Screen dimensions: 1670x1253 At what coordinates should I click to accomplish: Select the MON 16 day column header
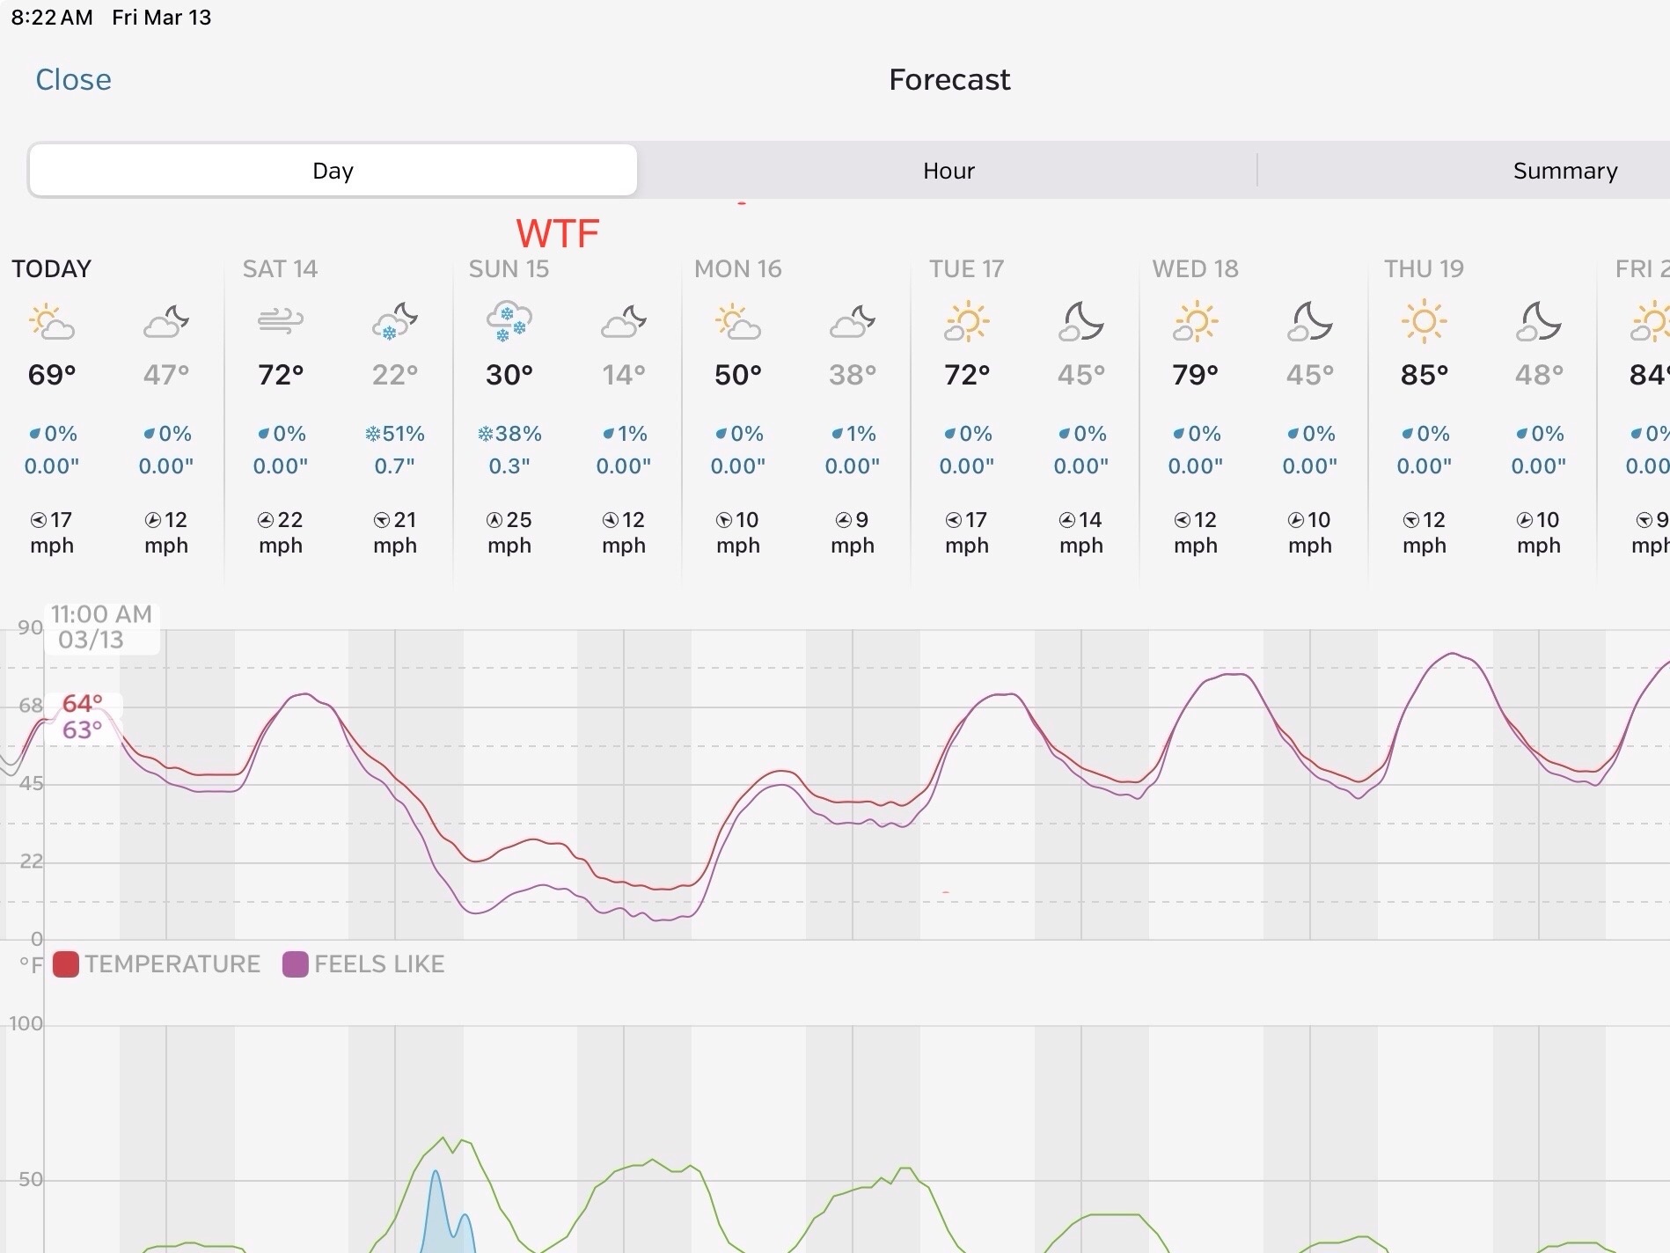coord(737,268)
